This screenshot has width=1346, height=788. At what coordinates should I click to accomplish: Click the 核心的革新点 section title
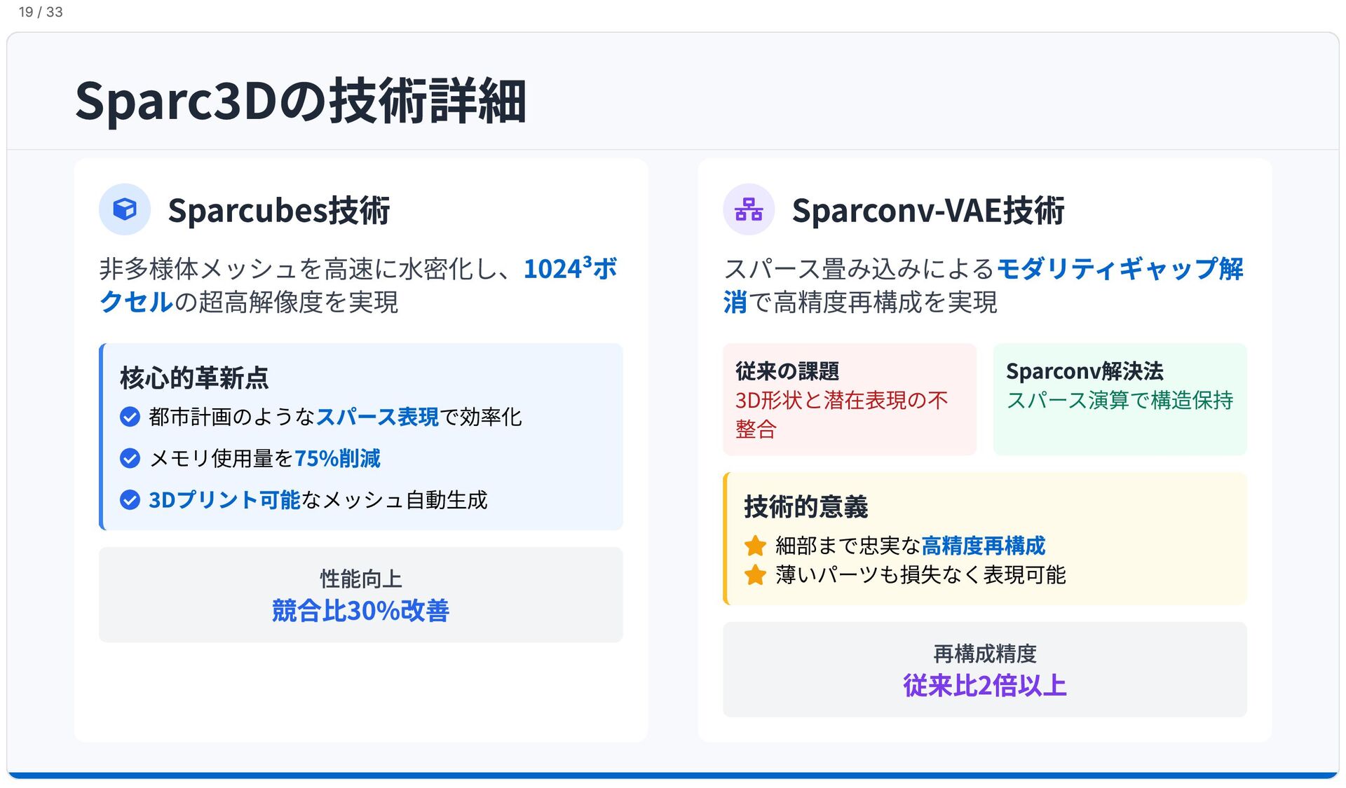[194, 378]
